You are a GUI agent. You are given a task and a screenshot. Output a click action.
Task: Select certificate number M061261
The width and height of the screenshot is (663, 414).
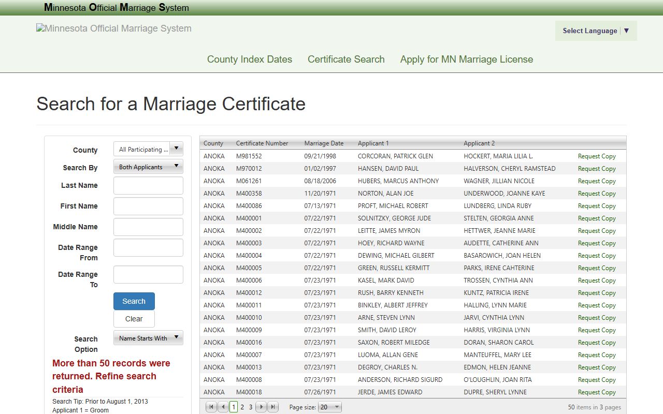pos(249,181)
